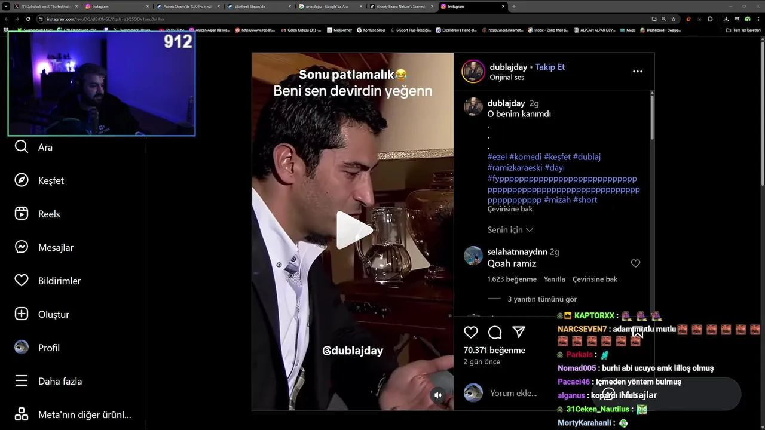Image resolution: width=765 pixels, height=430 pixels.
Task: Open hashtag #komedi
Action: (x=525, y=157)
